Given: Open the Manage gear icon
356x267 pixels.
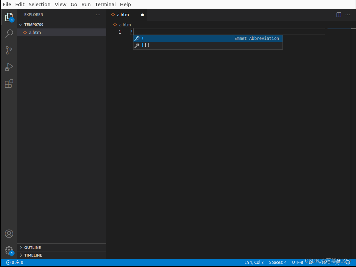Looking at the screenshot, I should click(9, 250).
